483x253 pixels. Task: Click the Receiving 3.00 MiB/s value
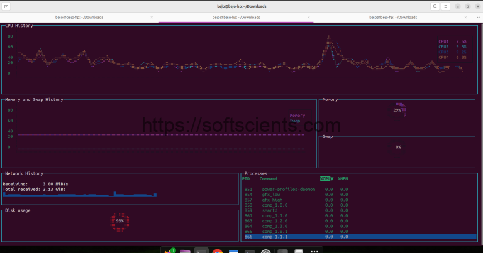coord(55,184)
